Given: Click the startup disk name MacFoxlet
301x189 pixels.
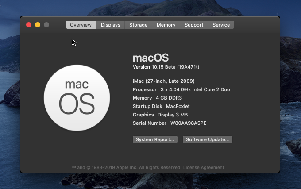Looking at the screenshot, I should [178, 107].
